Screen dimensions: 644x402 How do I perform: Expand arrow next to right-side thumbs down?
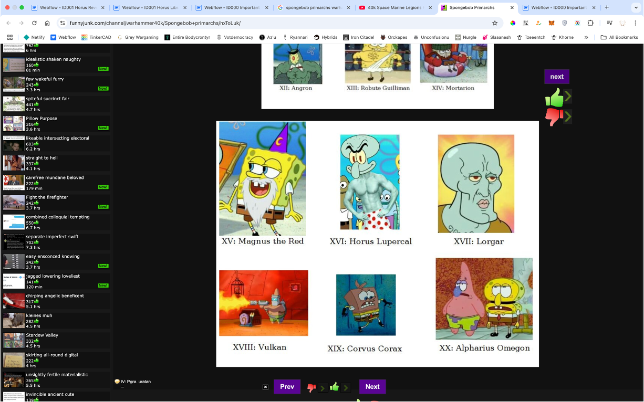pyautogui.click(x=568, y=116)
